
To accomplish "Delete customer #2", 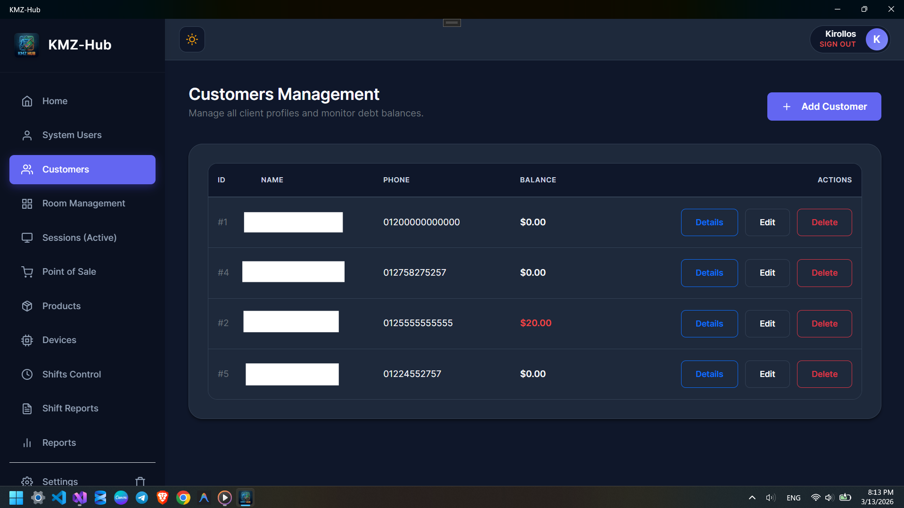I will (824, 324).
